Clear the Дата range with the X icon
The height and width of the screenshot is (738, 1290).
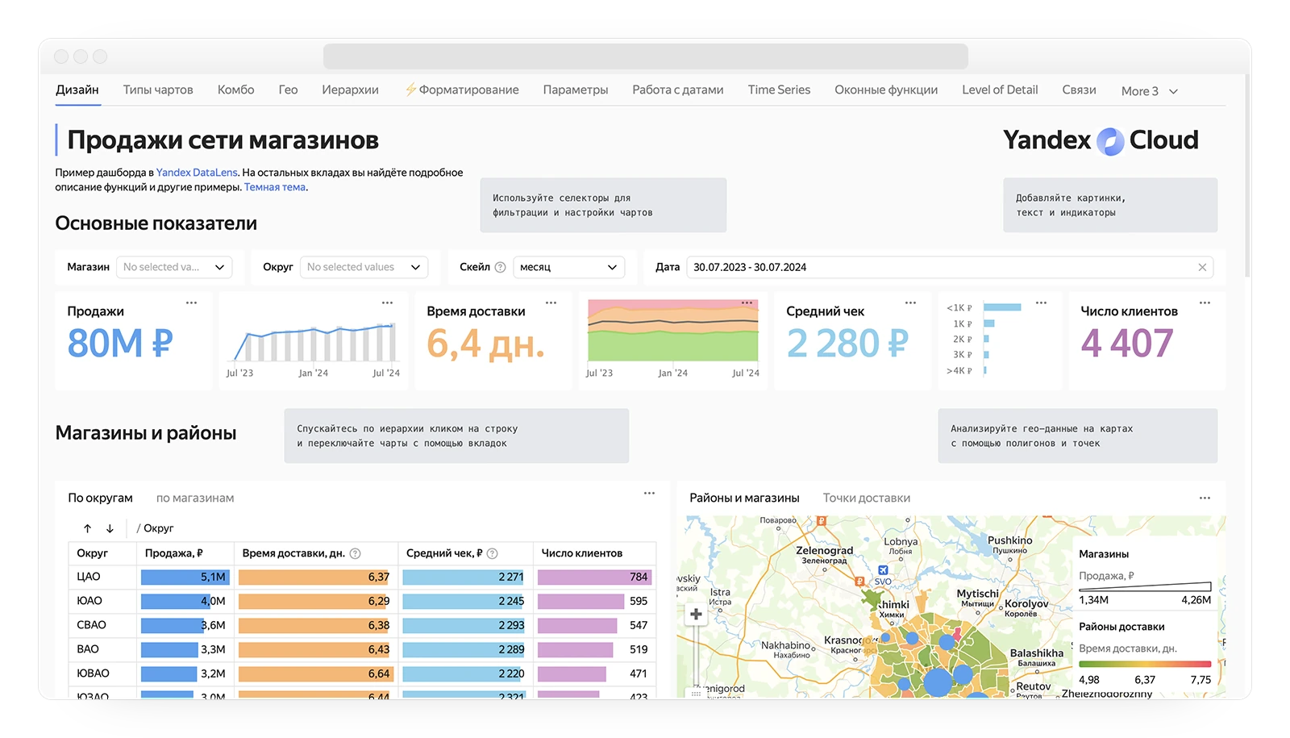click(x=1202, y=267)
